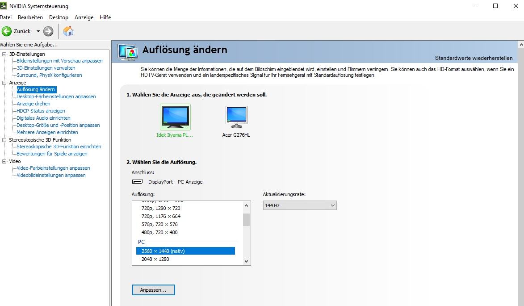
Task: Open Bewertungen für Spiele anzeigen
Action: 52,154
